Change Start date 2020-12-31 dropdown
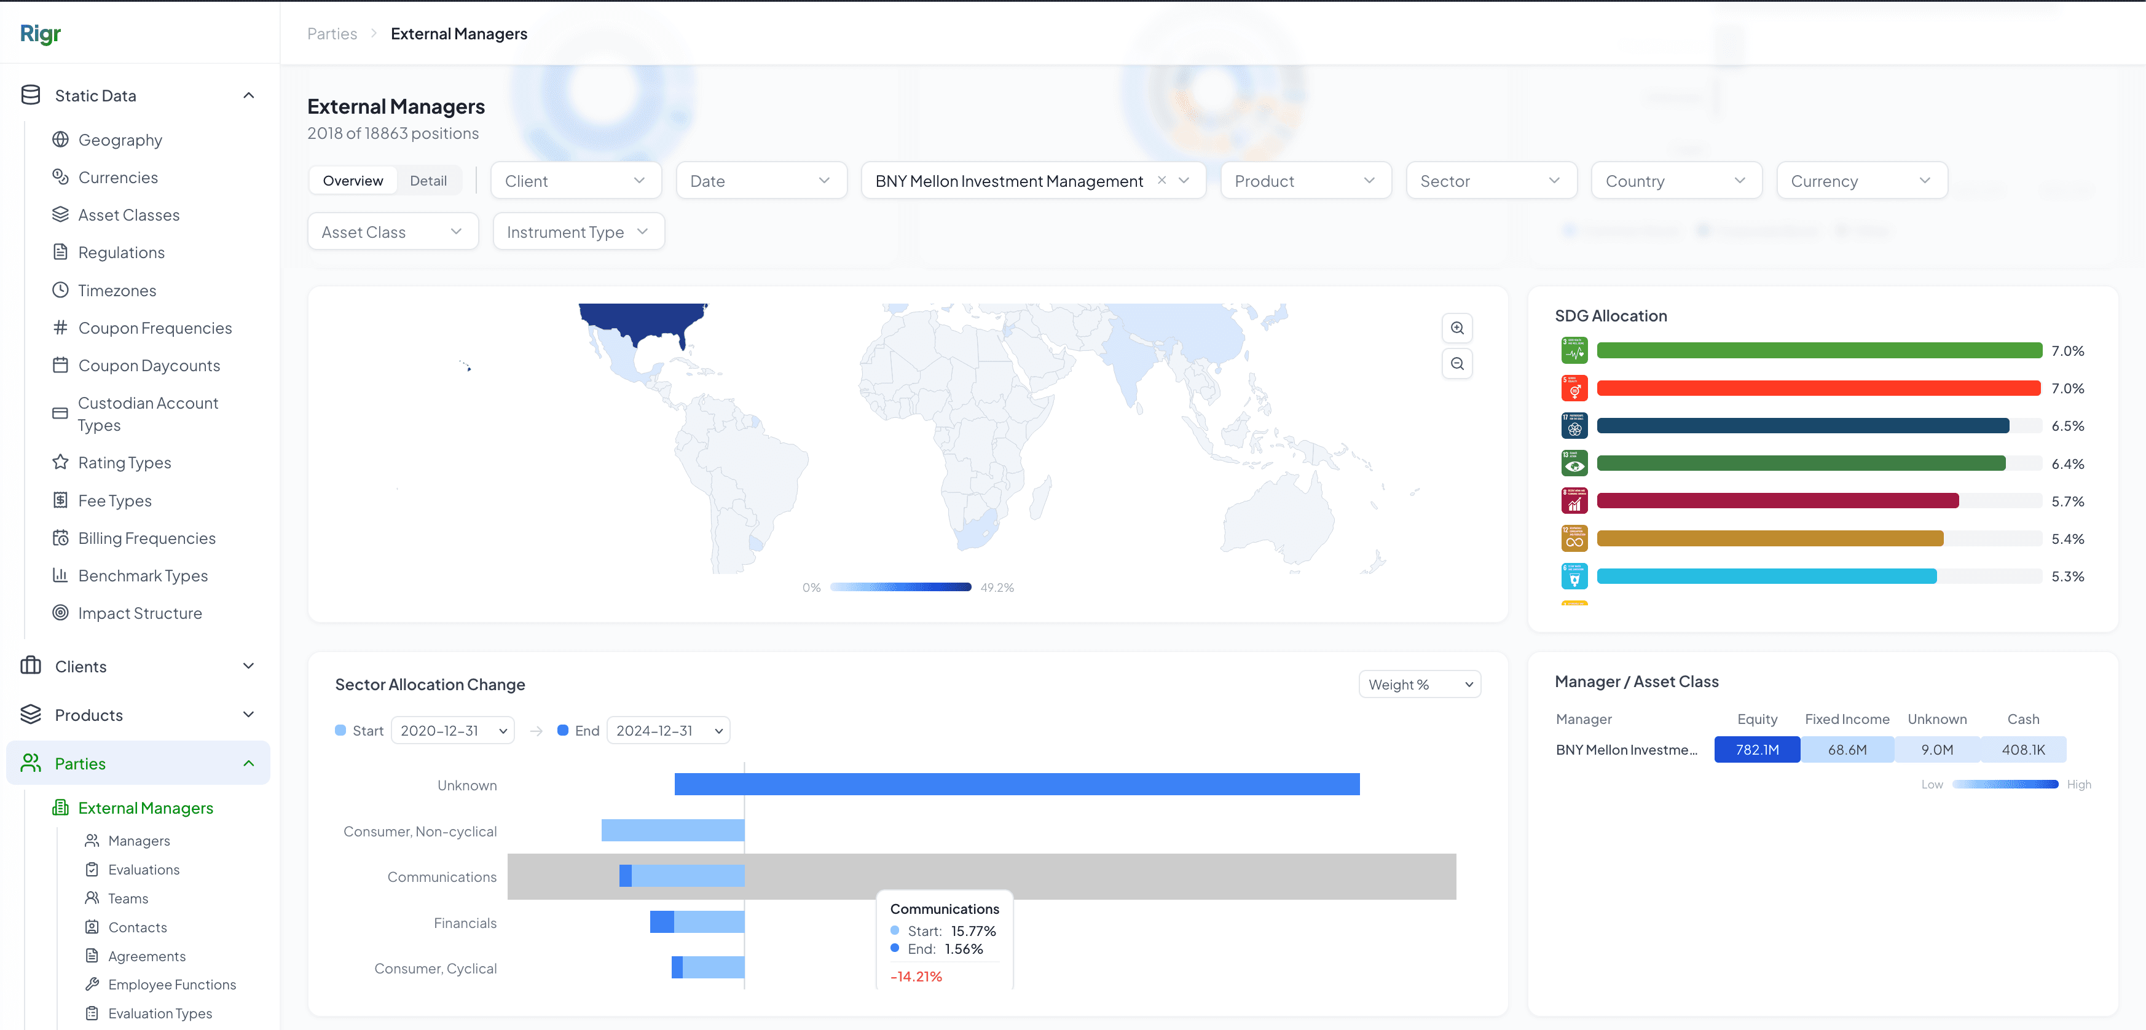Image resolution: width=2146 pixels, height=1030 pixels. (452, 731)
